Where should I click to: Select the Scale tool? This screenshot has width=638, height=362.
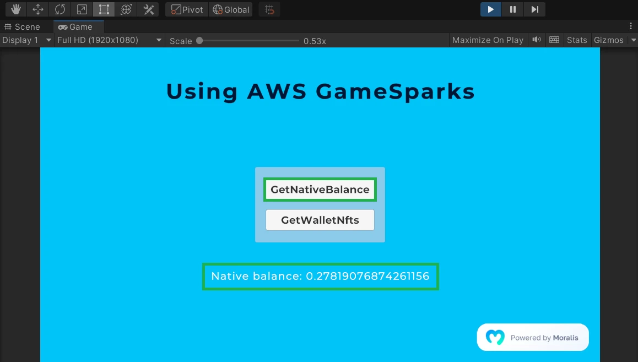click(82, 9)
